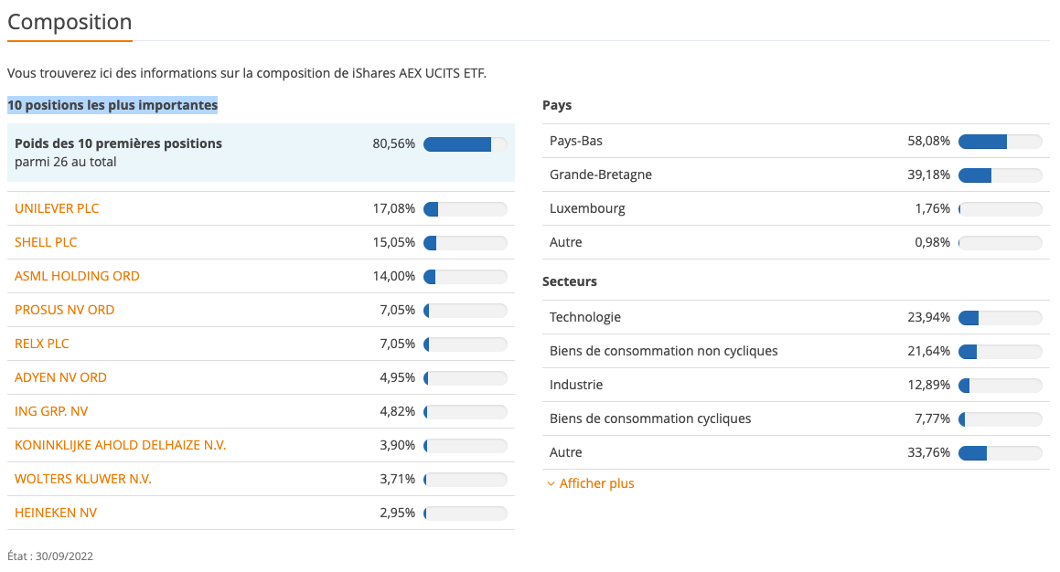This screenshot has width=1060, height=572.
Task: Click the Secteurs section title
Action: coord(569,281)
